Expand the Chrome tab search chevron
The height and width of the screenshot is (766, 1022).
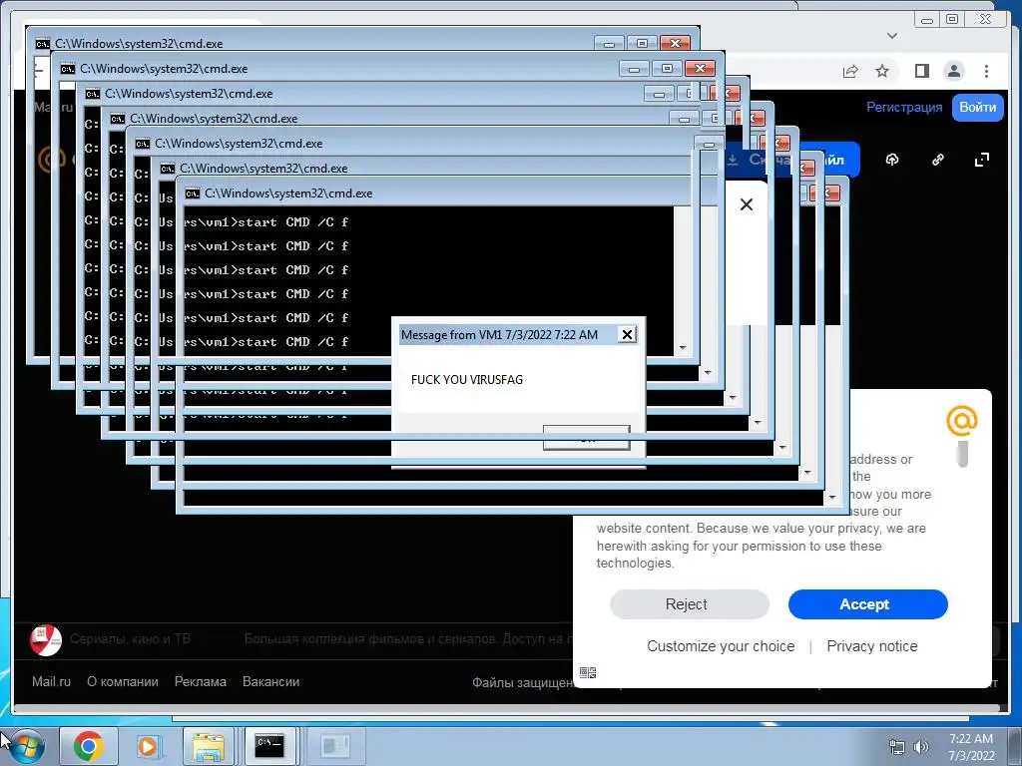892,36
